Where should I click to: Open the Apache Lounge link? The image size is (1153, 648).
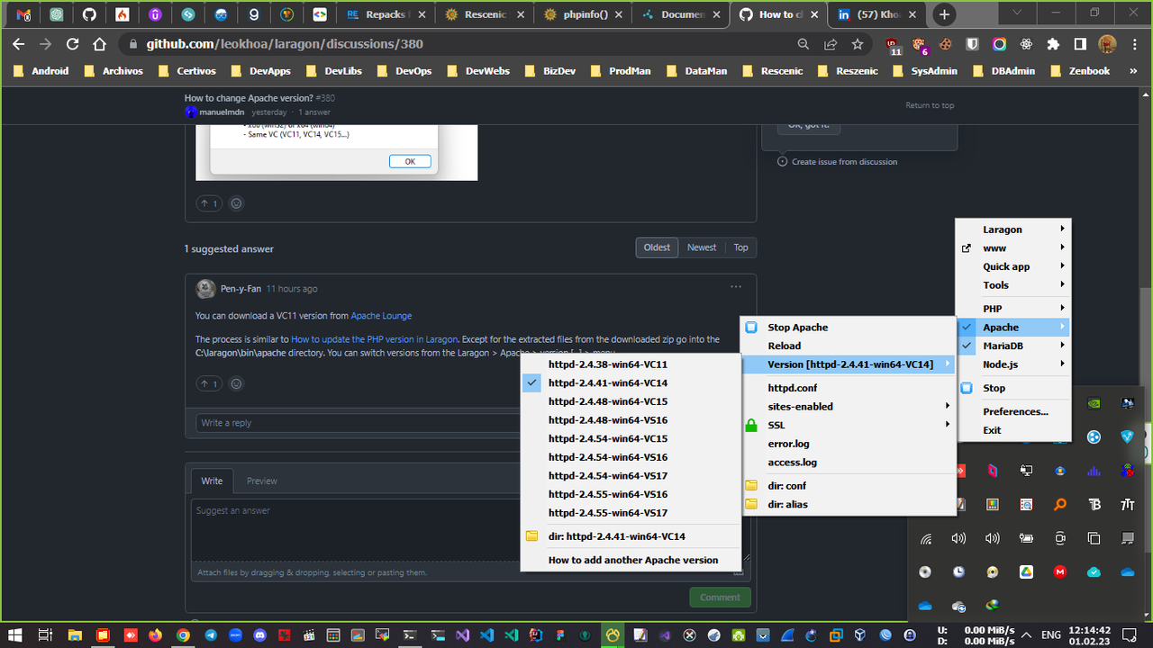(381, 316)
